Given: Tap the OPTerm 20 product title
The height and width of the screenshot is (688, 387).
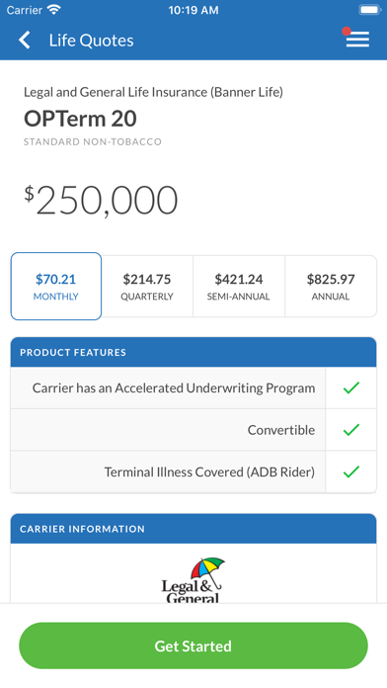Looking at the screenshot, I should (x=80, y=119).
